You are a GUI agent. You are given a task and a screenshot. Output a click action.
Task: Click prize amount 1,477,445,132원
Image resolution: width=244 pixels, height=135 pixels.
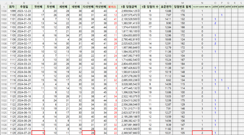click(129, 88)
